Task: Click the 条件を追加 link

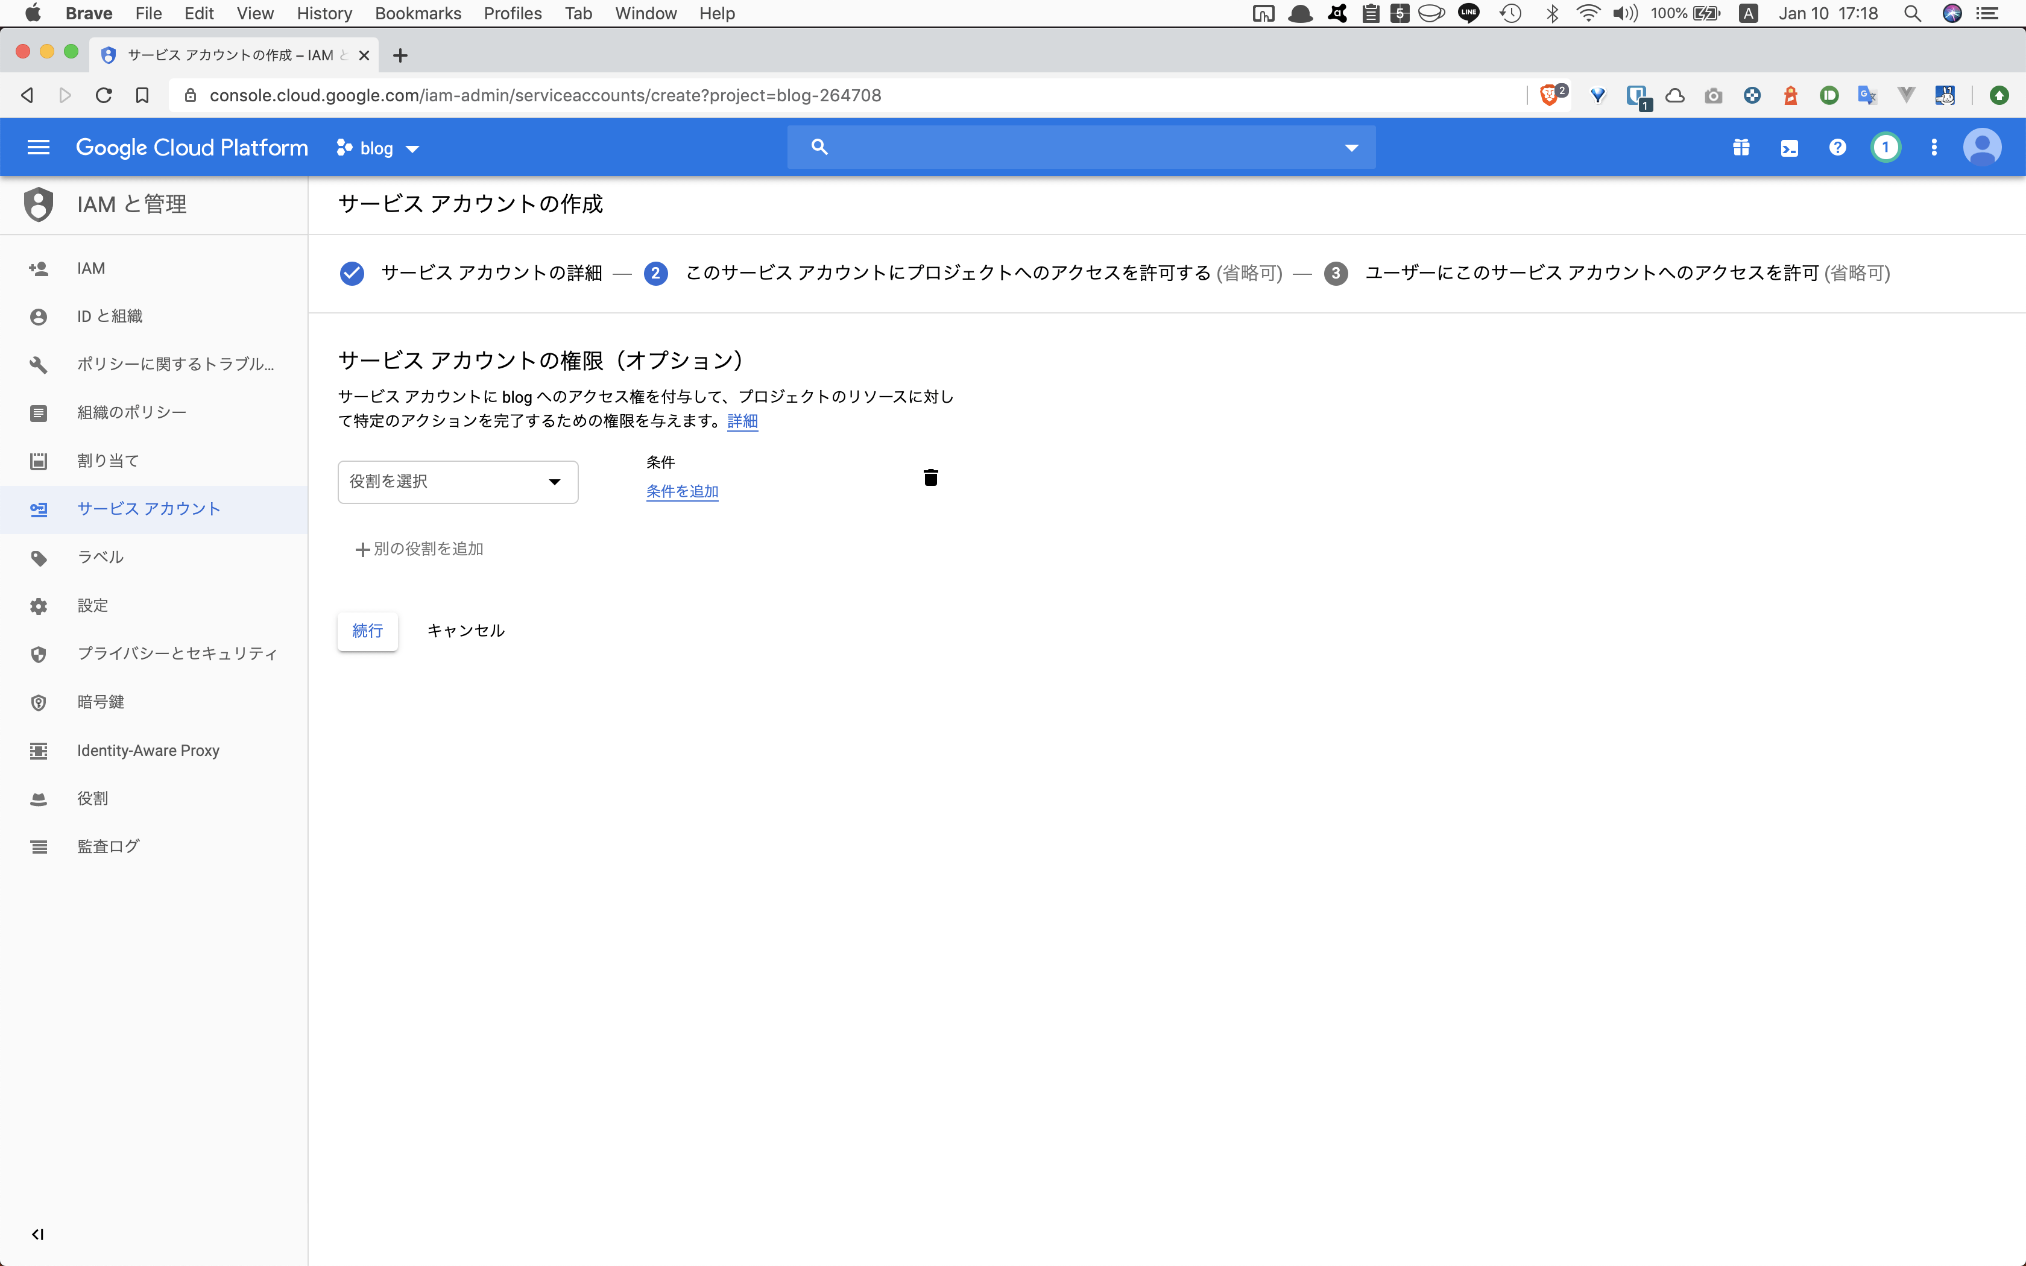Action: pyautogui.click(x=681, y=491)
